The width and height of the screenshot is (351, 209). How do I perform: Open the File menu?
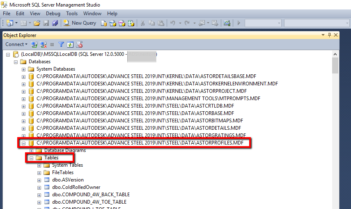coord(7,14)
